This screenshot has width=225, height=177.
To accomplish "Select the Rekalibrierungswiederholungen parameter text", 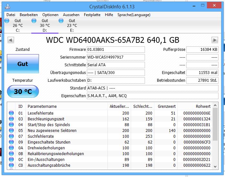I will (56, 154).
